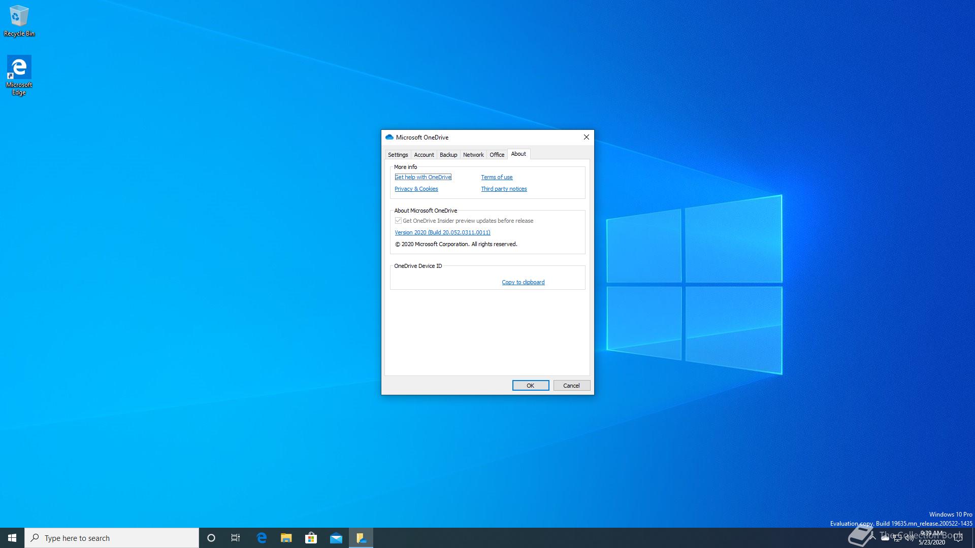The width and height of the screenshot is (975, 548).
Task: Click the More info group label
Action: 405,167
